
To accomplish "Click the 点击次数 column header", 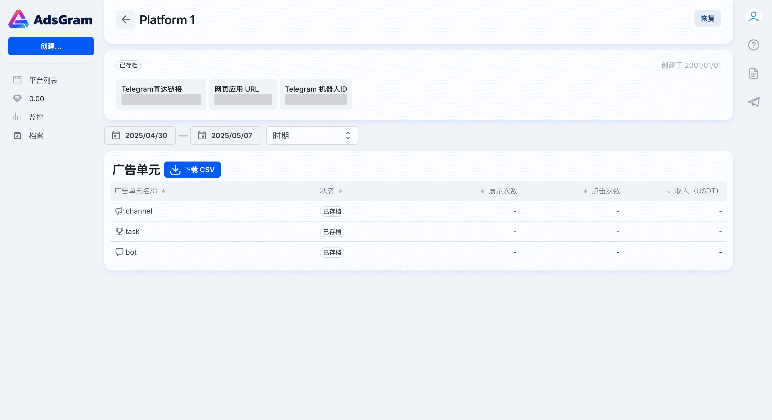I will coord(606,191).
